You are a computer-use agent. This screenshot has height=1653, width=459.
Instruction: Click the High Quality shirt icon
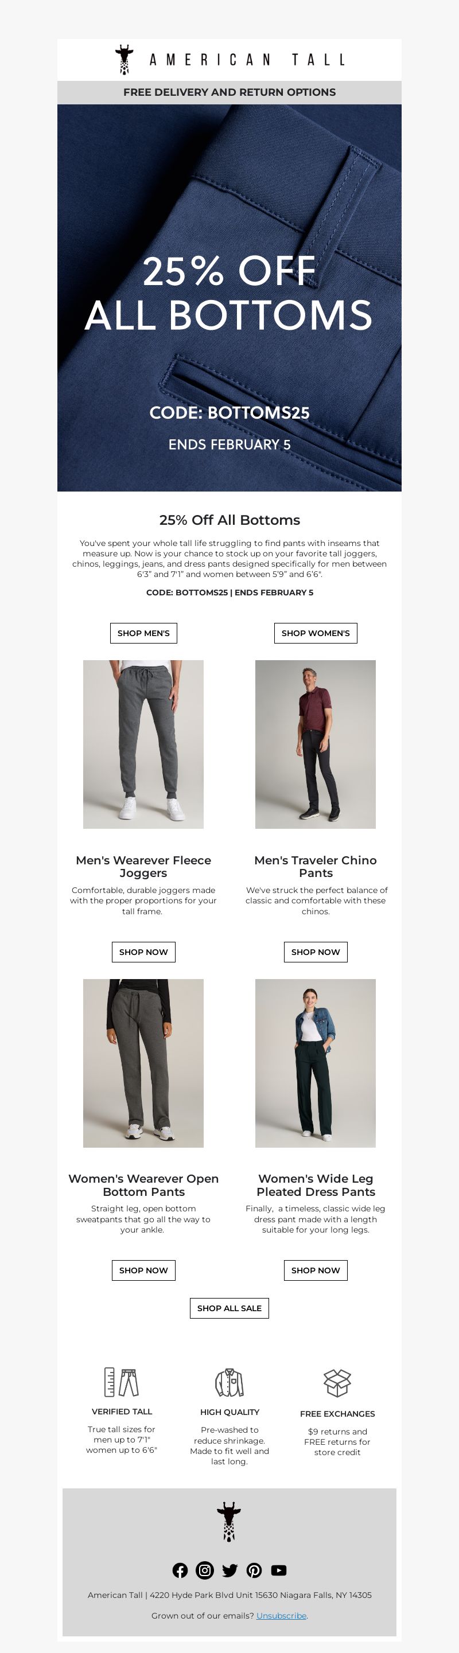229,1382
